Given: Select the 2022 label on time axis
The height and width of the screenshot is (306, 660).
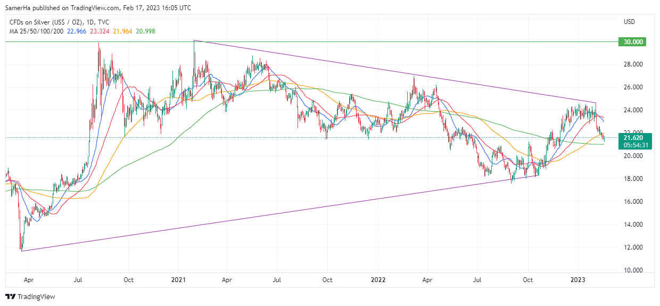Looking at the screenshot, I should (x=378, y=279).
